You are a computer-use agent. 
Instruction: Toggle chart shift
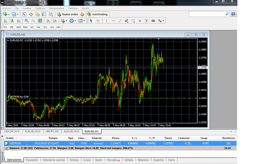click(x=55, y=21)
